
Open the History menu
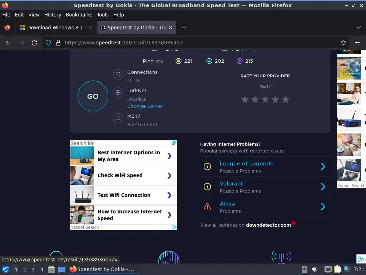(53, 15)
